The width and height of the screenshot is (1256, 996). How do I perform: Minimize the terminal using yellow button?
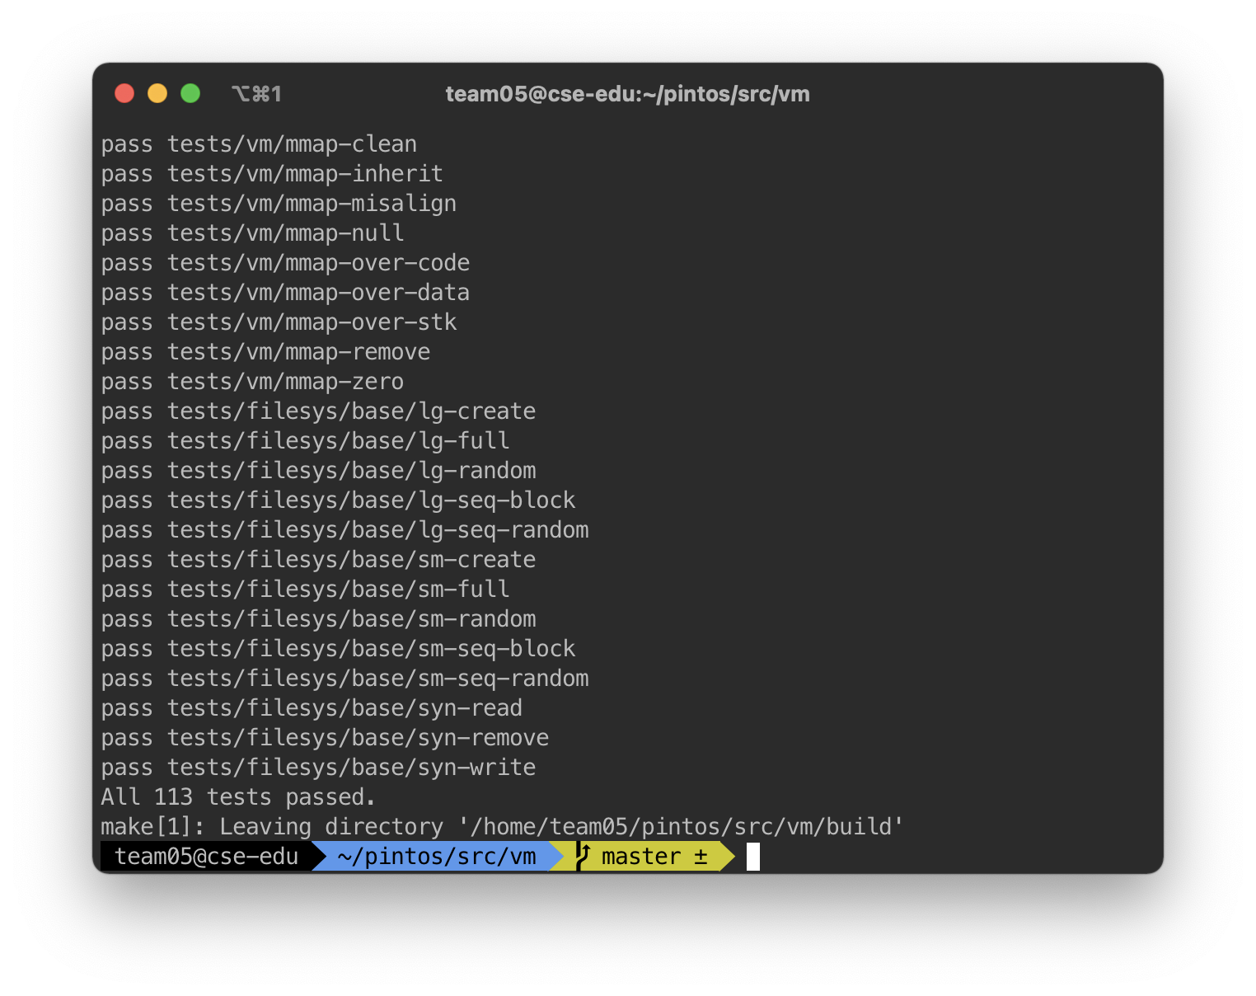157,93
